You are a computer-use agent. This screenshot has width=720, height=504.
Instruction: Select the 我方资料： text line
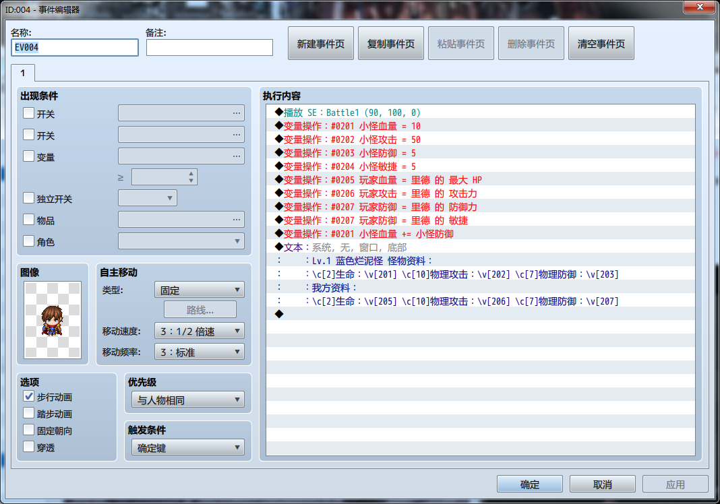pyautogui.click(x=480, y=288)
